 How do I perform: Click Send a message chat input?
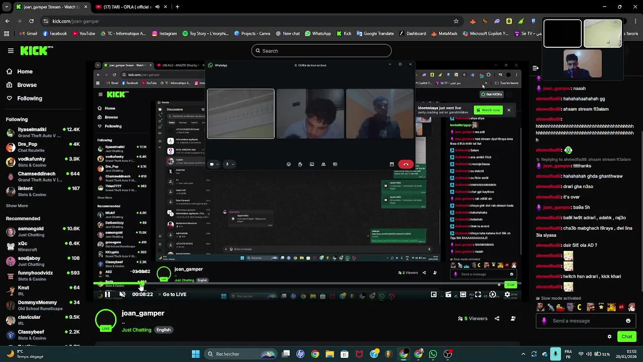(x=585, y=321)
